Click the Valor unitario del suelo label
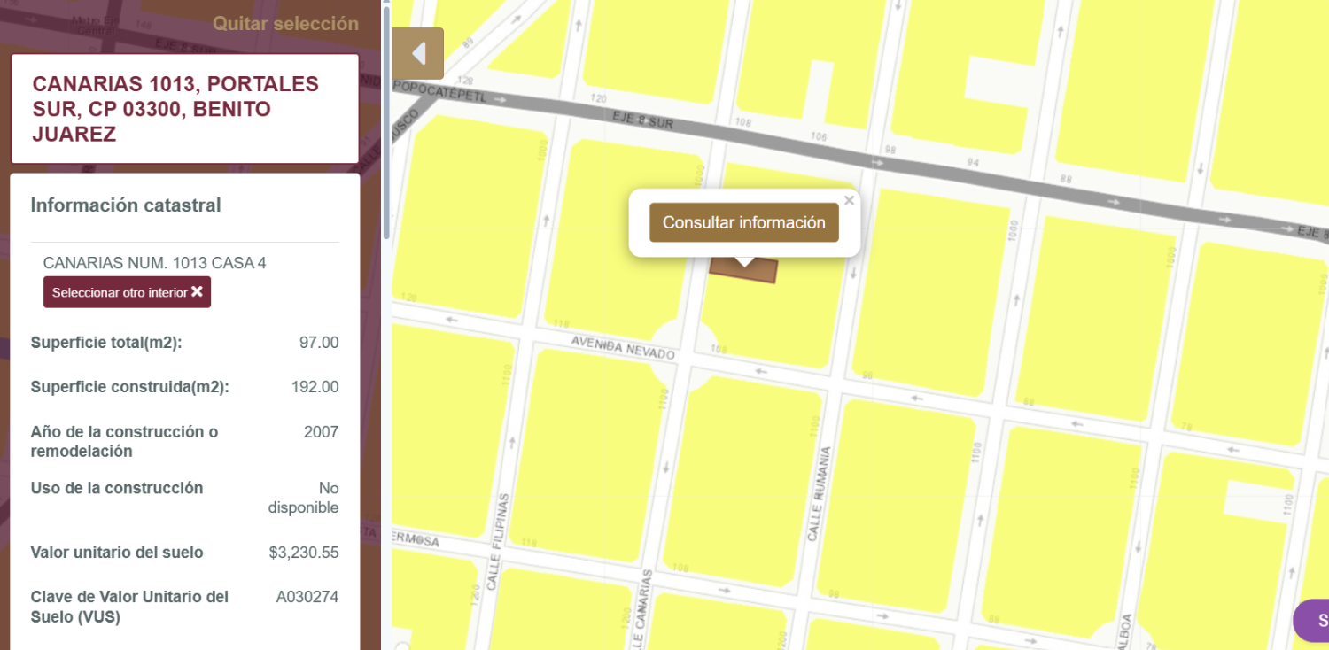Viewport: 1329px width, 650px height. coord(117,553)
